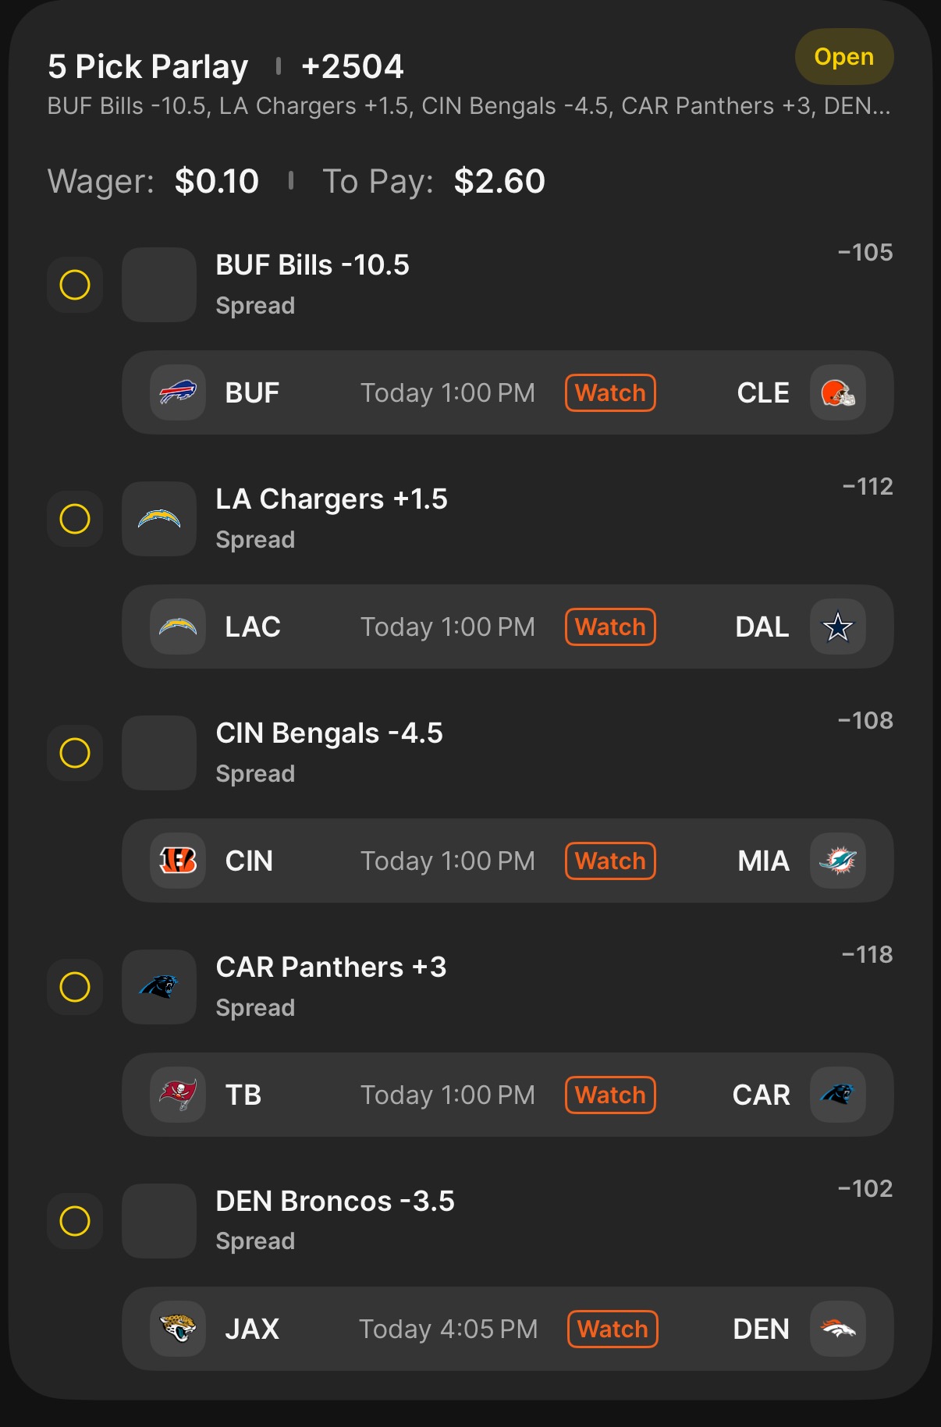Tap the Buffalo Bills team logo

[178, 392]
